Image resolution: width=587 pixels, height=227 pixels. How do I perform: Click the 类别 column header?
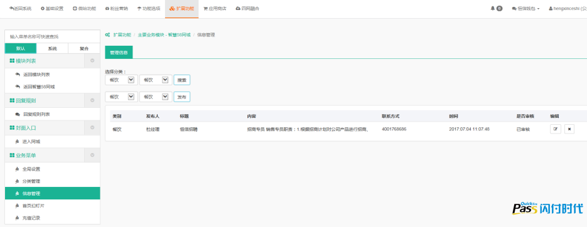[x=117, y=116]
